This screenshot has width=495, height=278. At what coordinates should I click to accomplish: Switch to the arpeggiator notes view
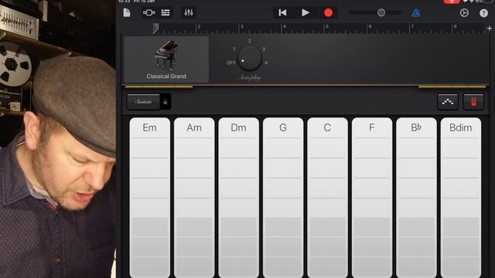[448, 102]
